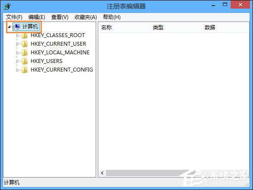This screenshot has height=190, width=253.
Task: Maximize the Registry Editor window
Action: click(225, 5)
